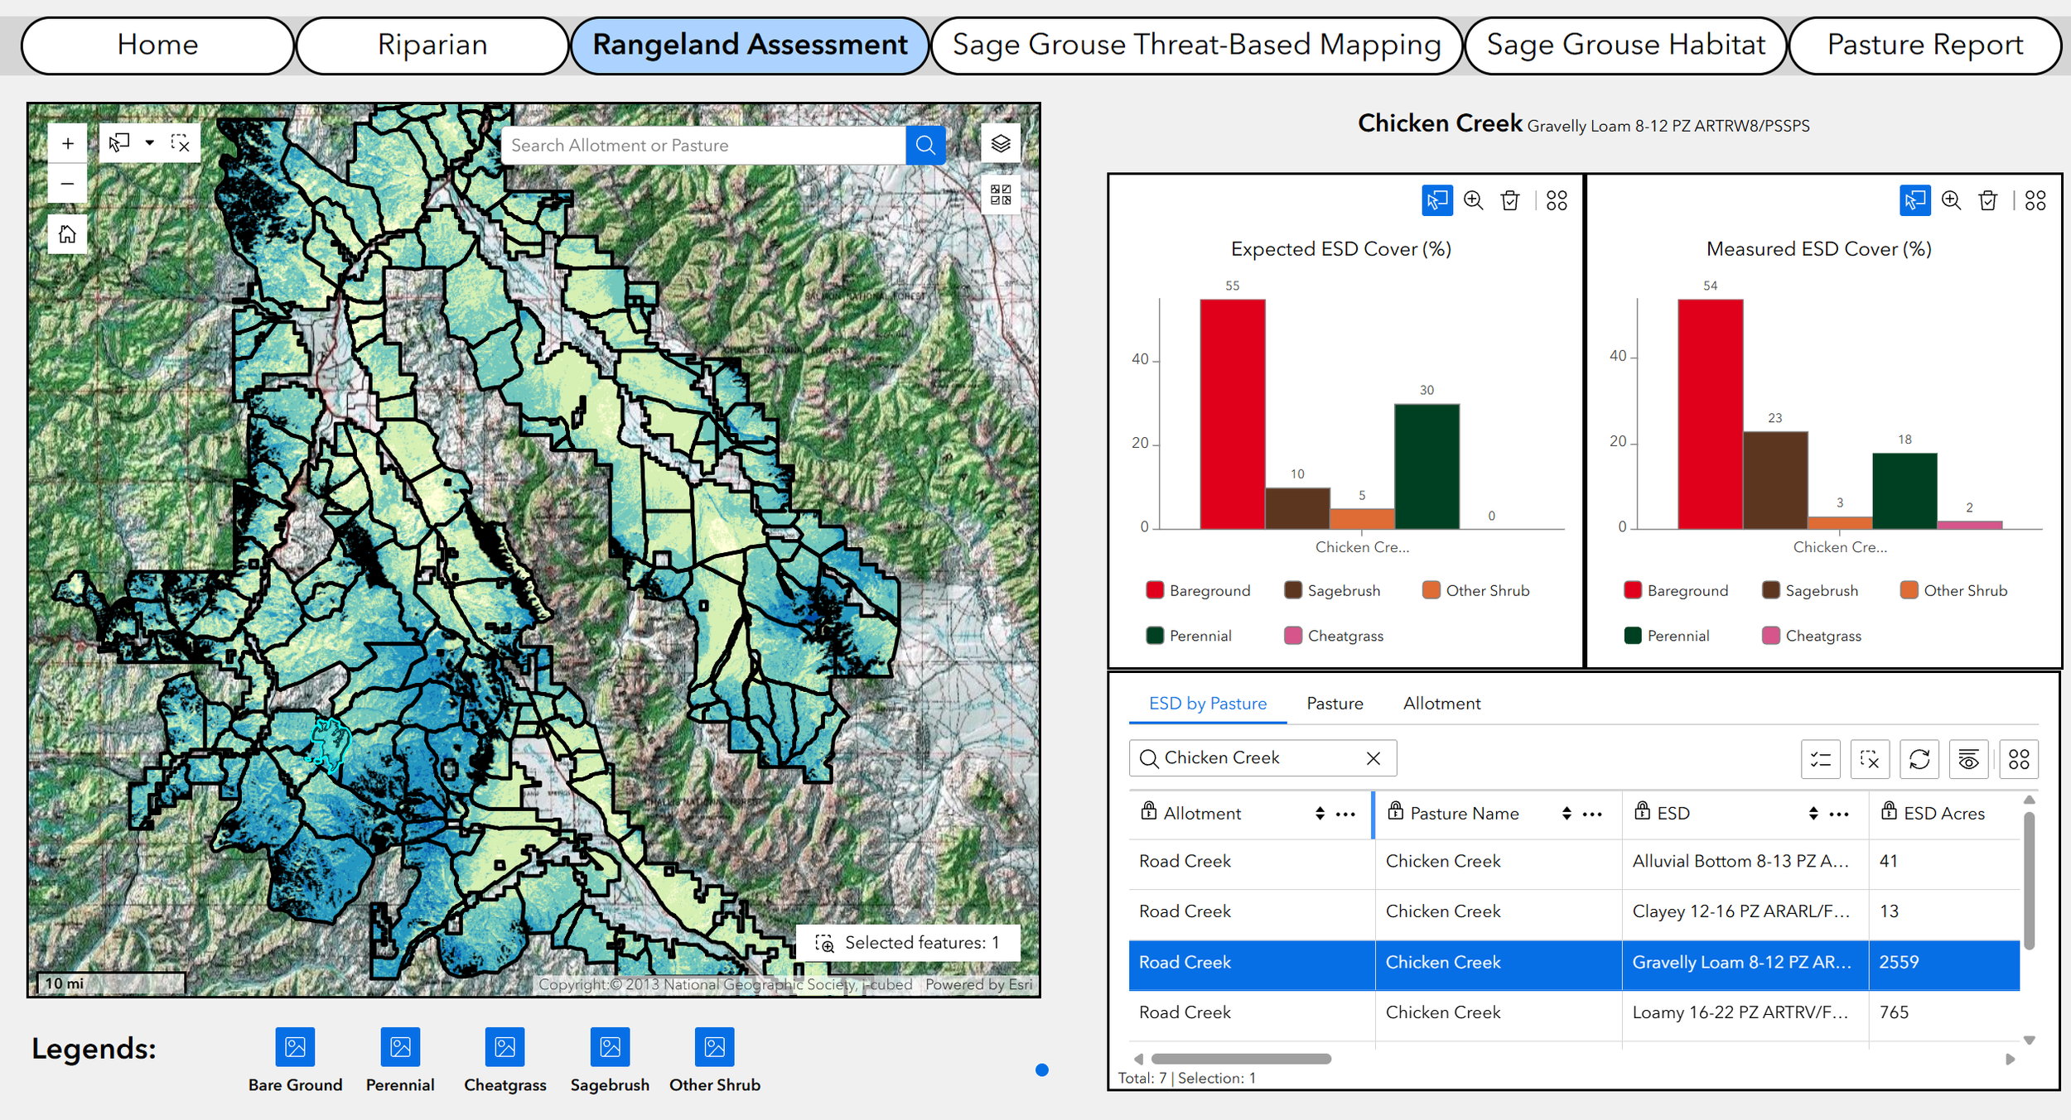The width and height of the screenshot is (2071, 1120).
Task: Switch to Pasture Report tab
Action: tap(1924, 45)
